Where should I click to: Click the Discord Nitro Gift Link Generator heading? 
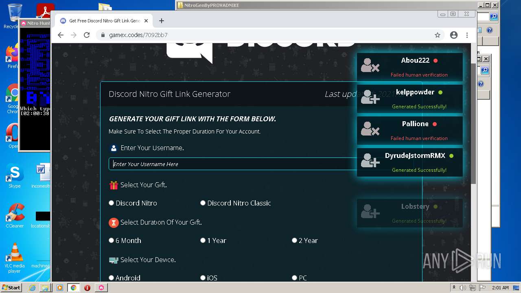pos(170,94)
